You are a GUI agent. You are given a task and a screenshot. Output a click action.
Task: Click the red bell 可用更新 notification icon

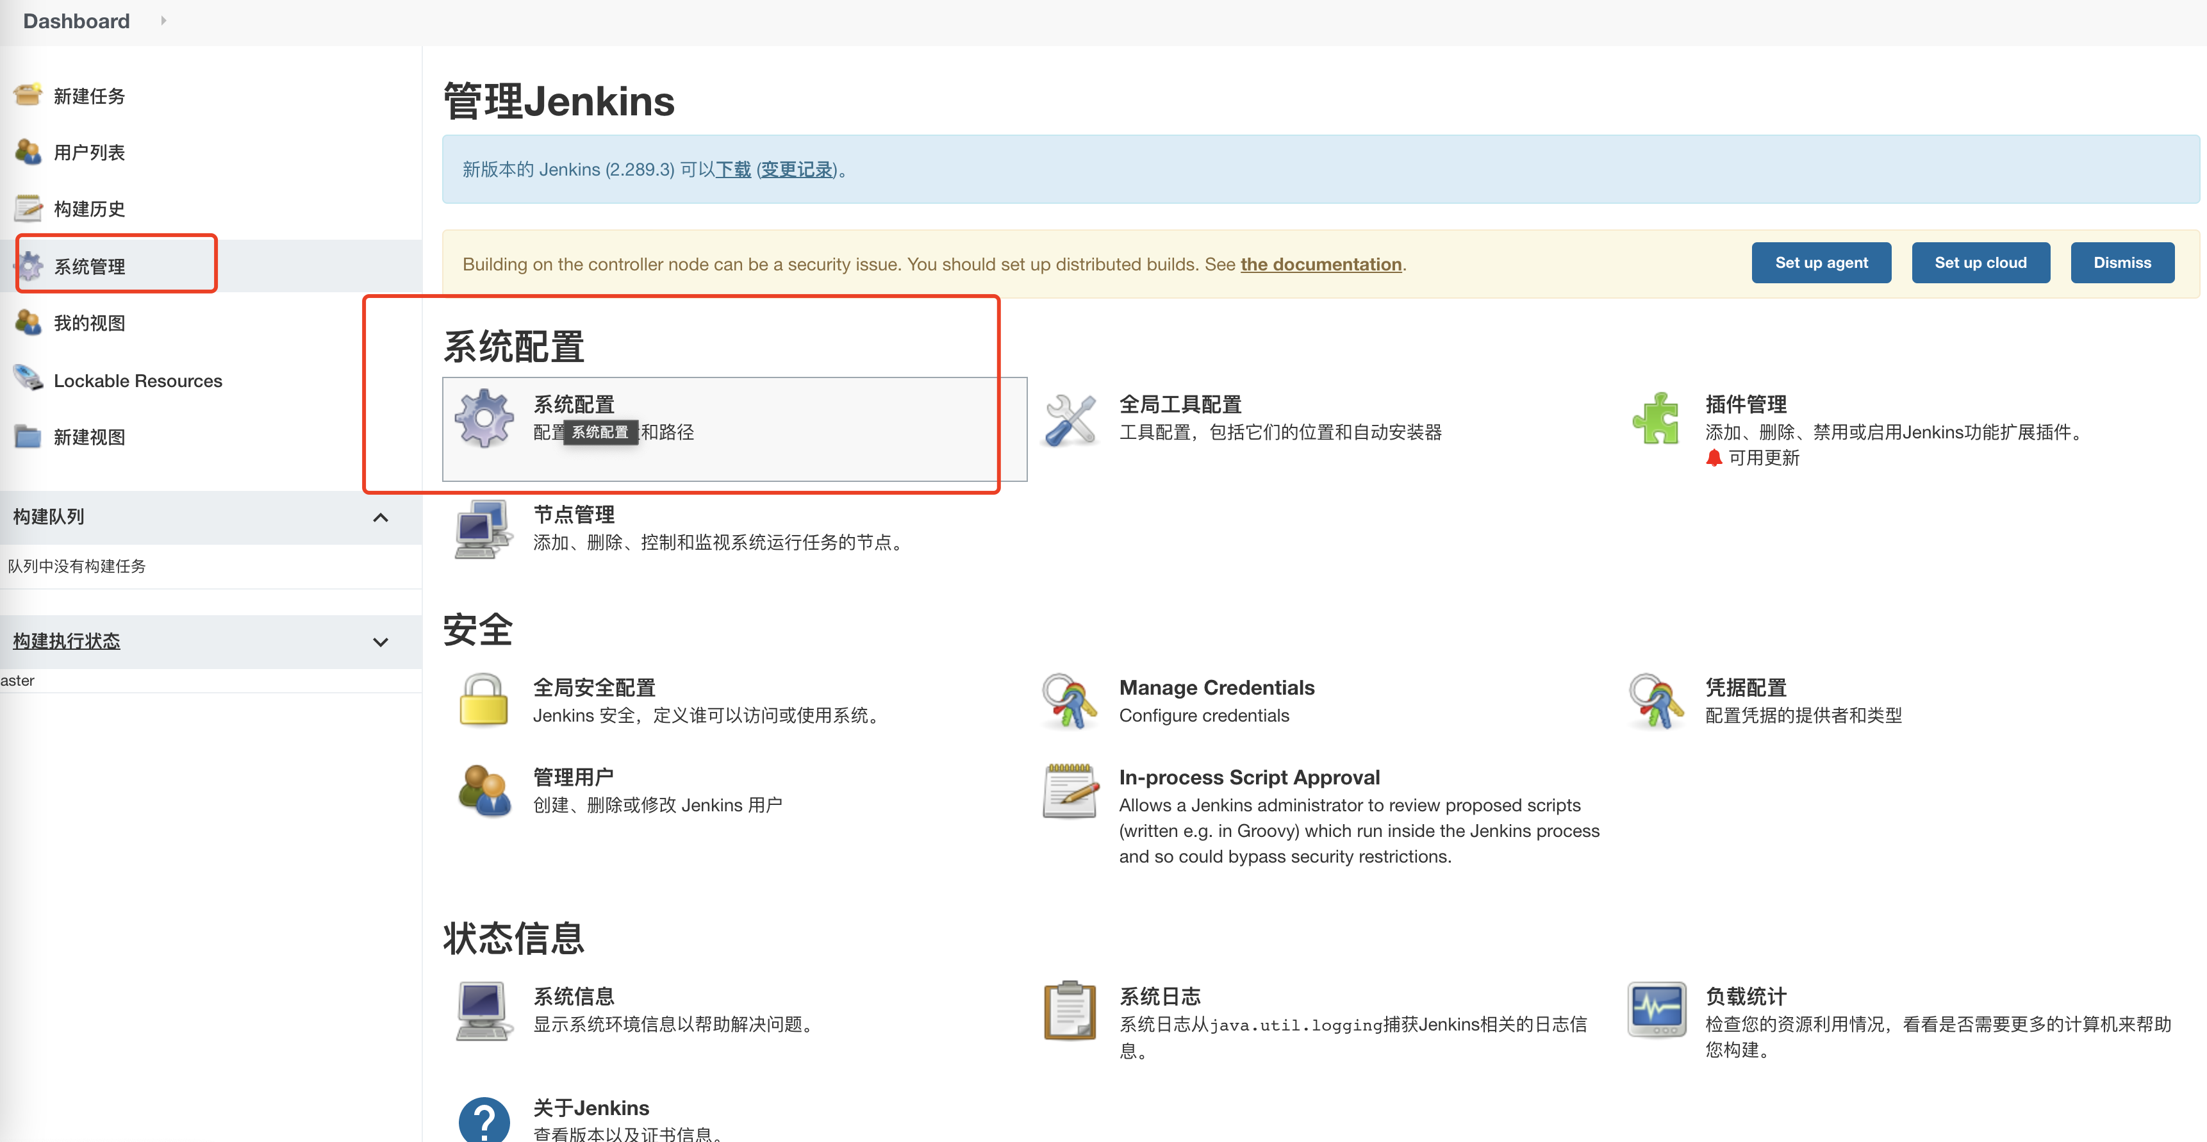coord(1714,458)
